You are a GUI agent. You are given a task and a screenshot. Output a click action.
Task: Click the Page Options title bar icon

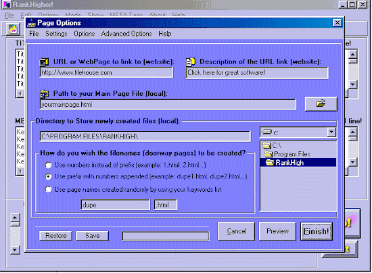[31, 23]
